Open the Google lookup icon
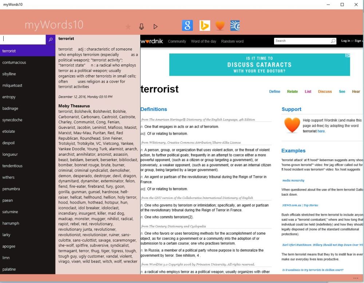Image resolution: width=364 pixels, height=283 pixels. click(x=187, y=25)
